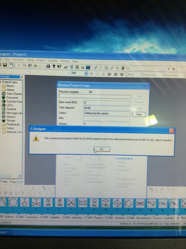Viewport: 186px width, 249px height.
Task: Open the View menu
Action: [x=7, y=60]
